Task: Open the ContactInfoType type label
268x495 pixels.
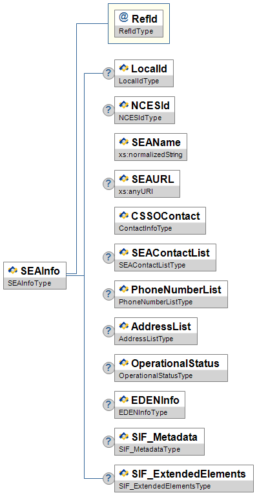Action: coord(145,228)
